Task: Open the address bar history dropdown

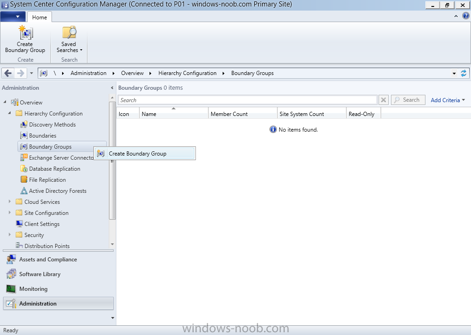Action: [454, 73]
